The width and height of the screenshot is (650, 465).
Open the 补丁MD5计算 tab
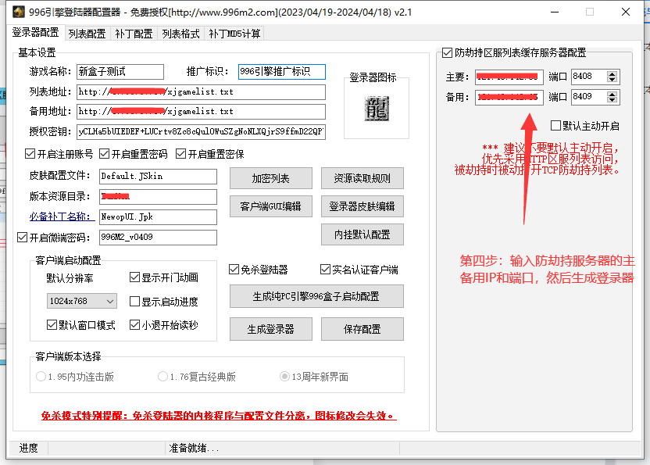(234, 34)
